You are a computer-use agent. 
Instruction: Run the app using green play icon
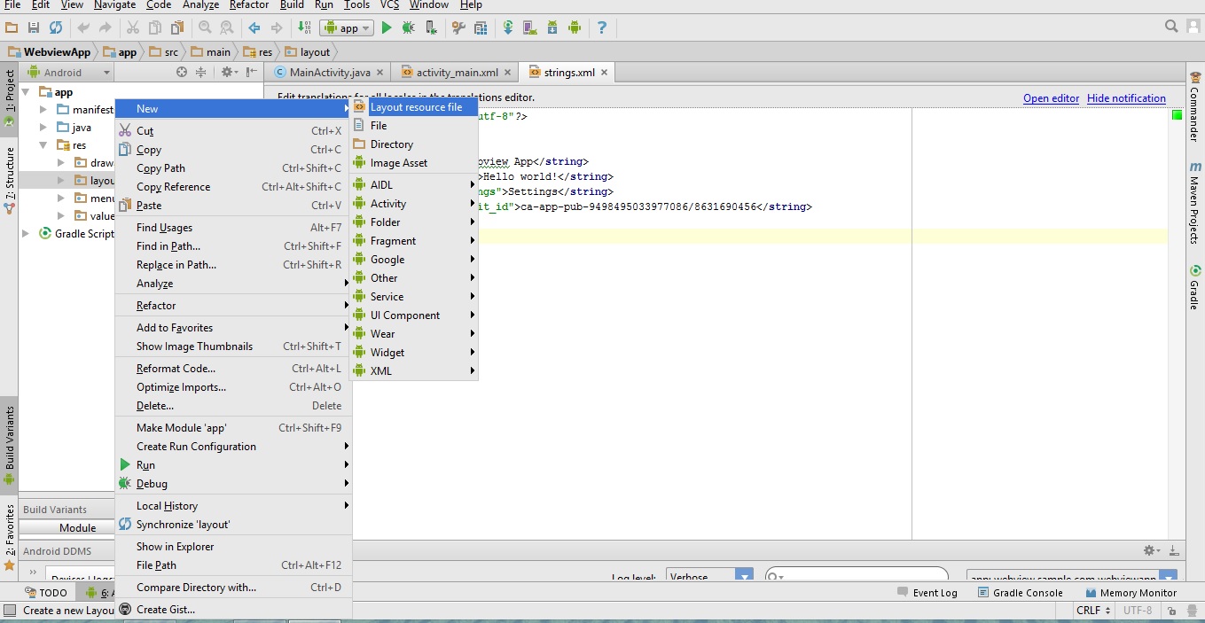click(387, 27)
